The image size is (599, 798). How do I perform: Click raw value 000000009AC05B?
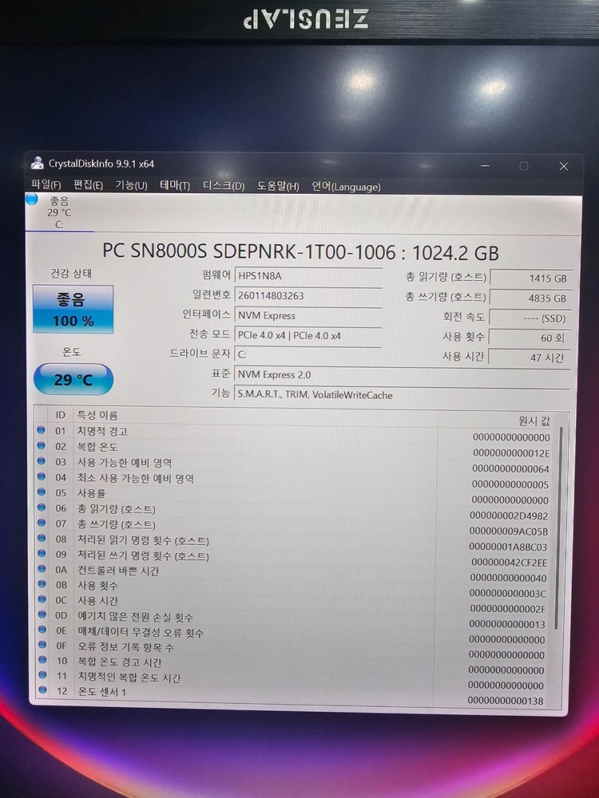[508, 531]
